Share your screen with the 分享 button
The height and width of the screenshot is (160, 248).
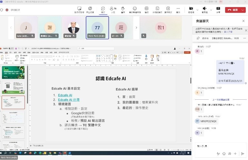(218, 10)
